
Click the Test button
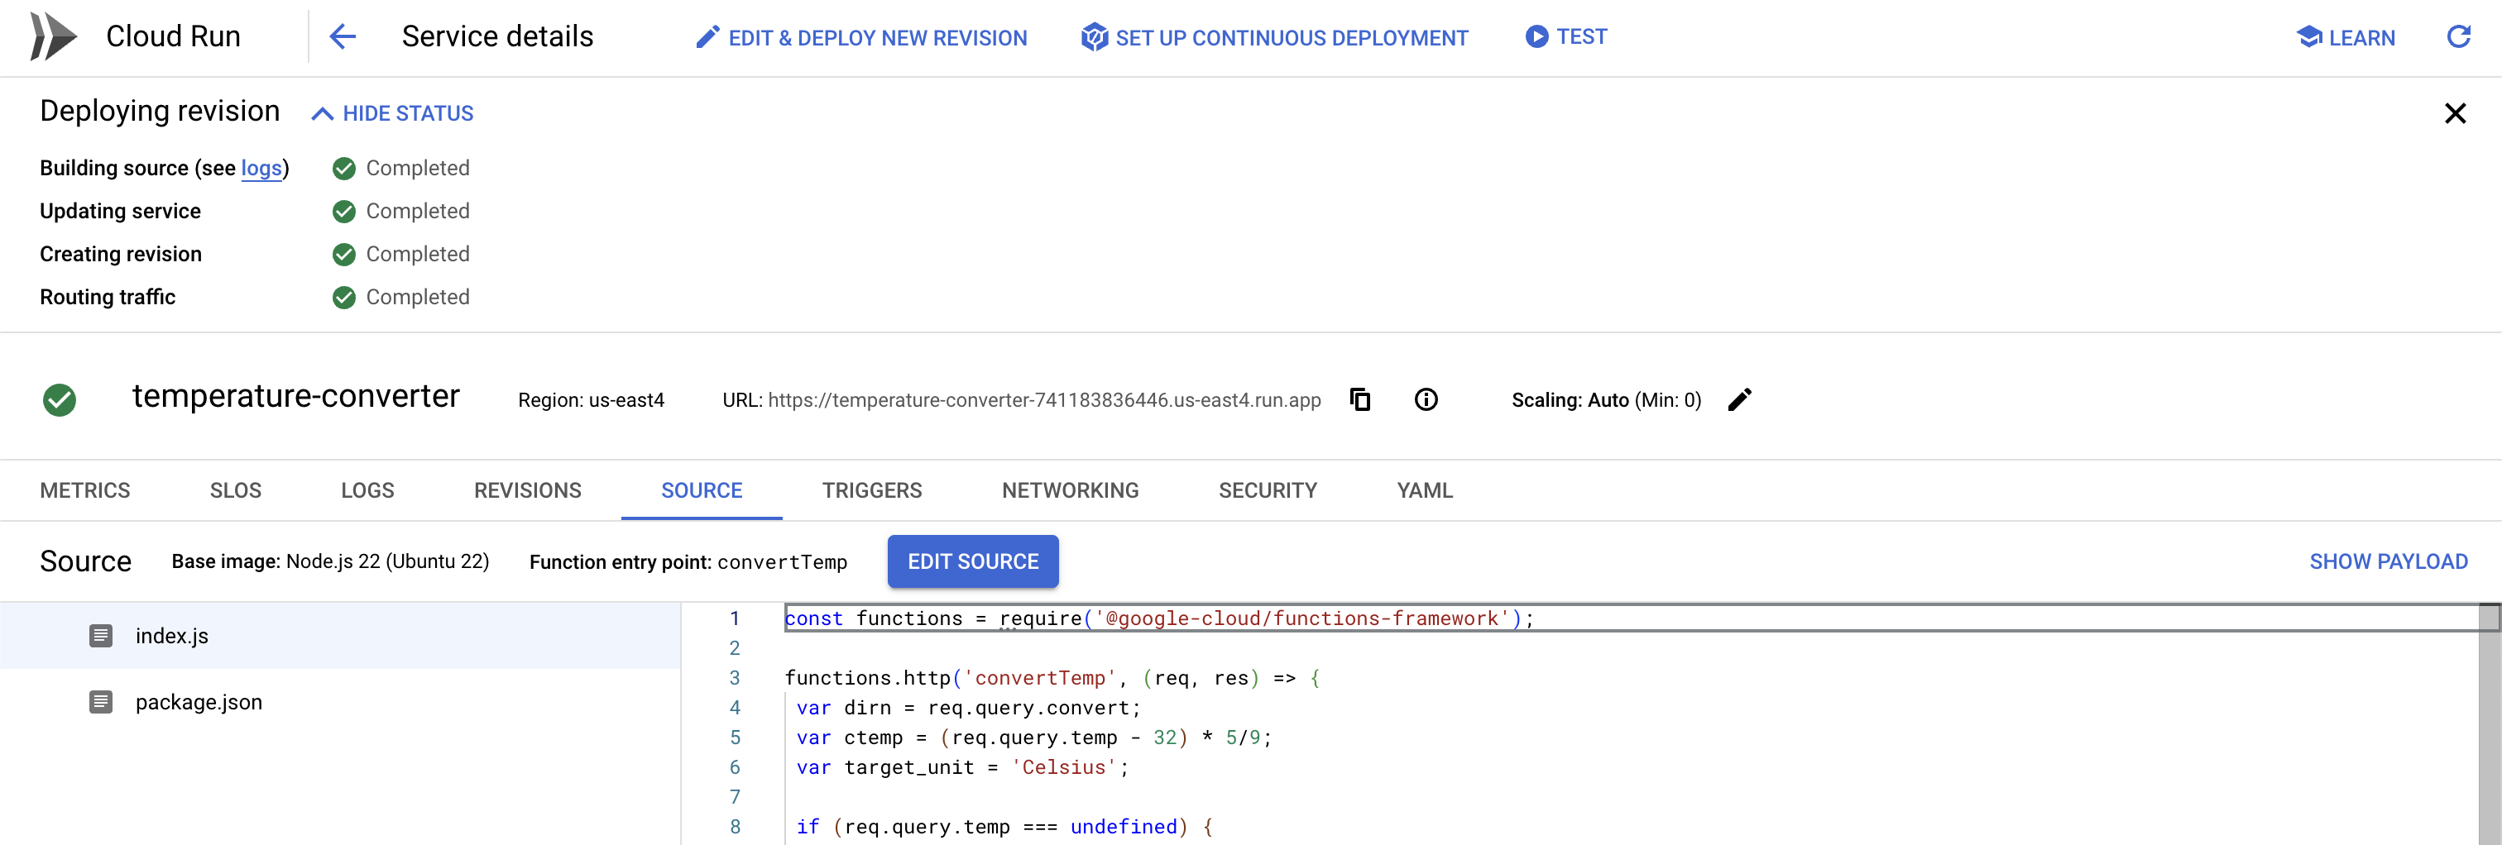[x=1565, y=37]
